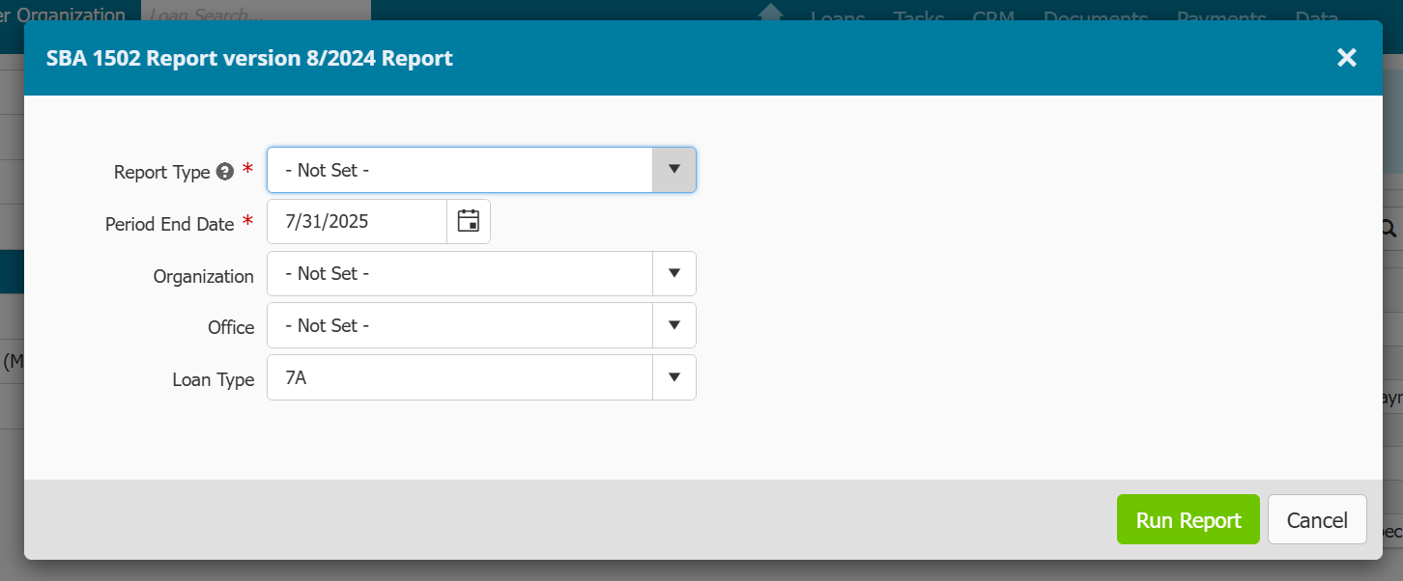Open the calendar picker for Period End Date
The image size is (1403, 581).
pyautogui.click(x=469, y=221)
